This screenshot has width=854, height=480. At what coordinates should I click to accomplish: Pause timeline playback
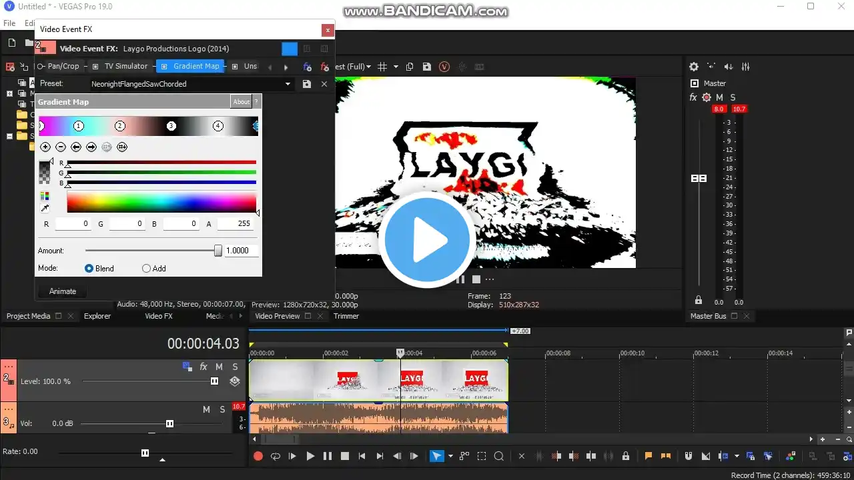coord(328,456)
